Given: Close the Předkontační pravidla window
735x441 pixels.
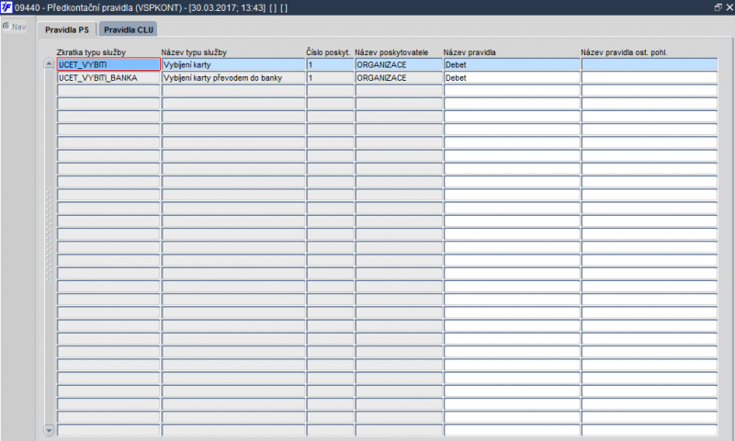Looking at the screenshot, I should [729, 7].
